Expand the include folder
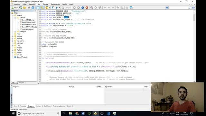 [13, 39]
